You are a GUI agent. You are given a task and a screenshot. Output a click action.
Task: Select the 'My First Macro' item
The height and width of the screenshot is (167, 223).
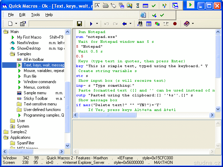[x=29, y=37]
